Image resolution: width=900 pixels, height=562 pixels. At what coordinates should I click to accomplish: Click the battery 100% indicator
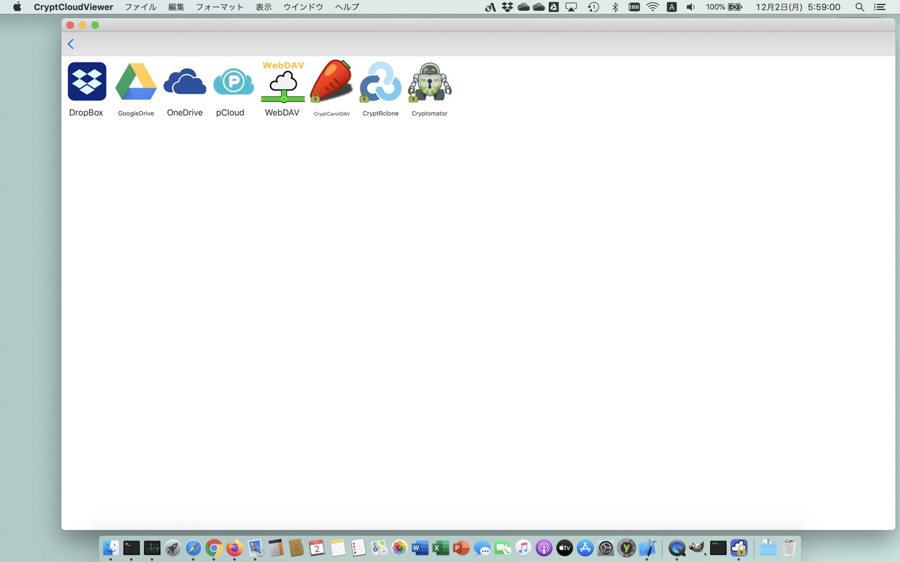click(x=724, y=7)
